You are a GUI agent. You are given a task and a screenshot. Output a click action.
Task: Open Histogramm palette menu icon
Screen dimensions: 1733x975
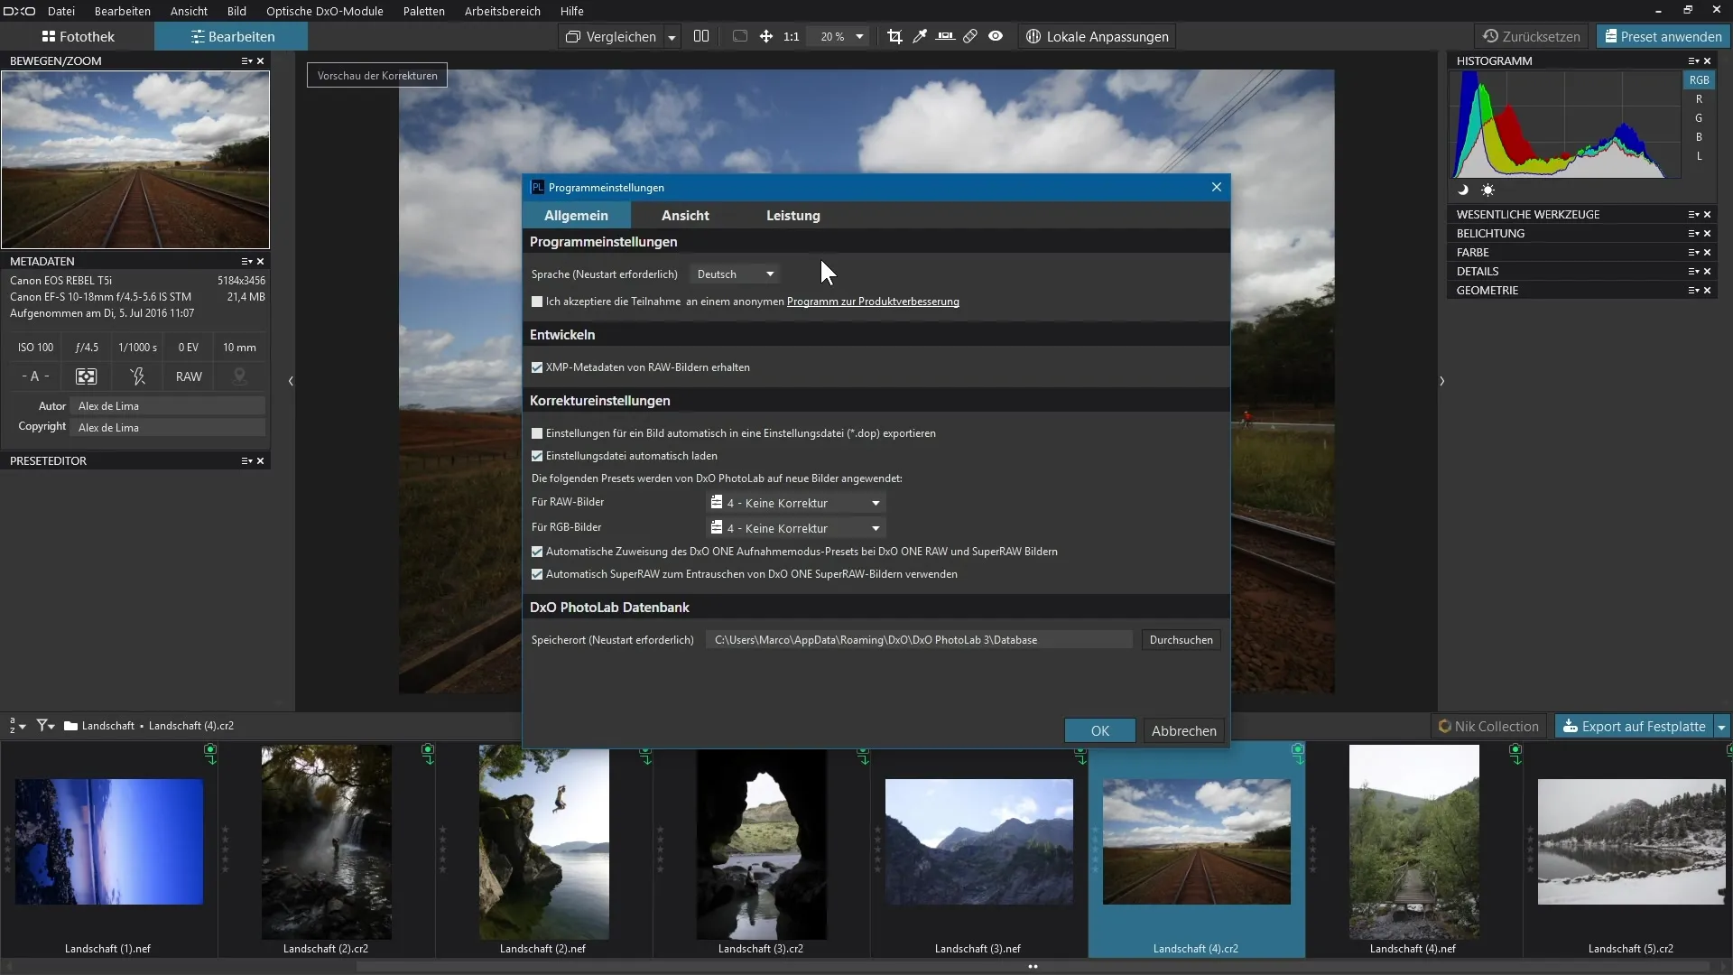1694,60
